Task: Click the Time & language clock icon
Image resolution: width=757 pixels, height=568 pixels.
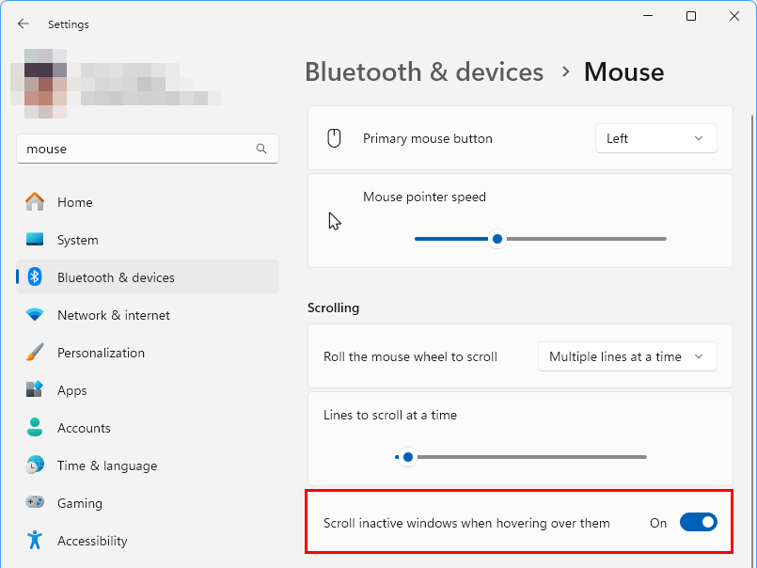Action: point(35,465)
